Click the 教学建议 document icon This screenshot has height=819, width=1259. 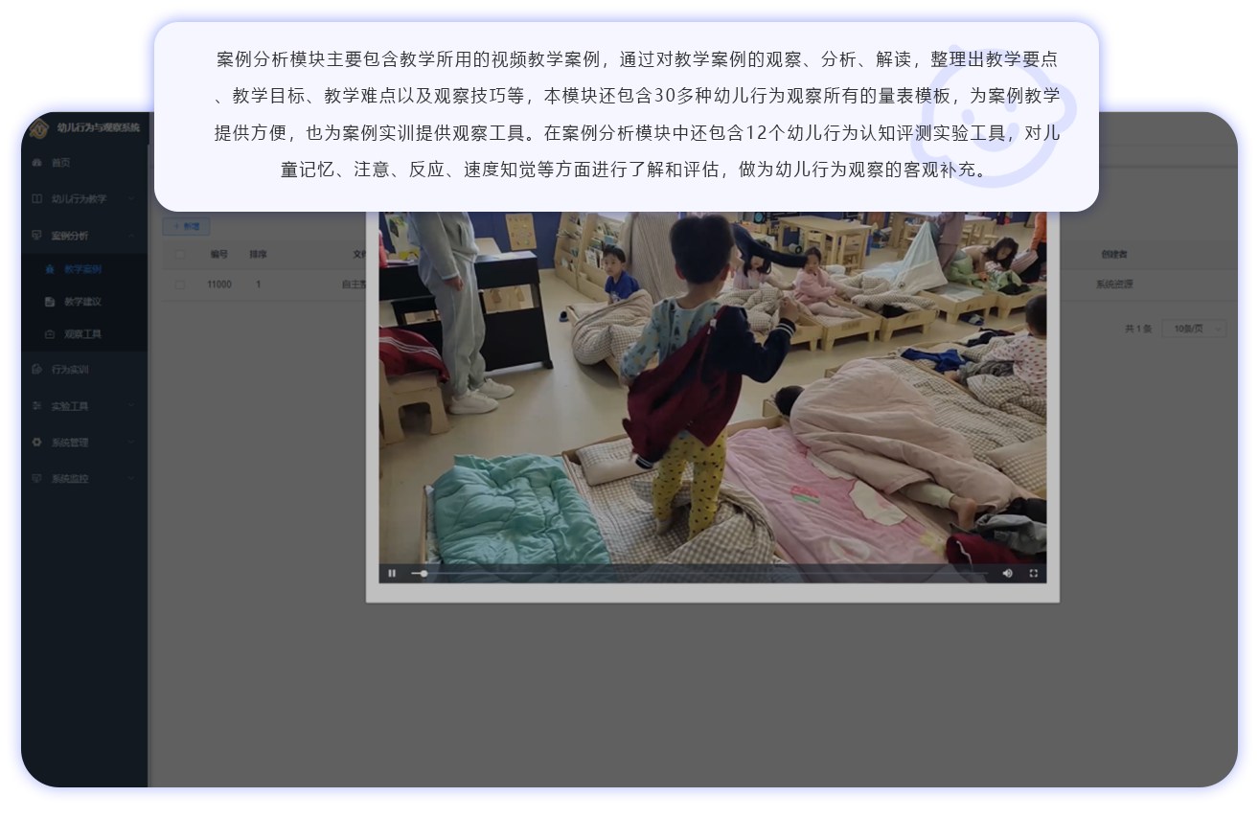coord(50,302)
